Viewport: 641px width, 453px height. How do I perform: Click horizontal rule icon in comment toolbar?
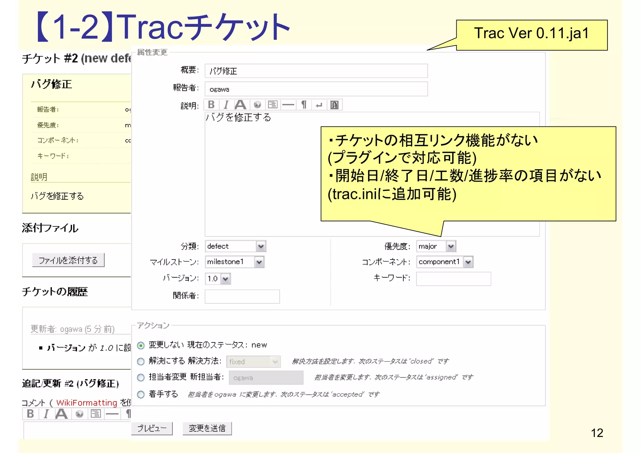pyautogui.click(x=112, y=414)
